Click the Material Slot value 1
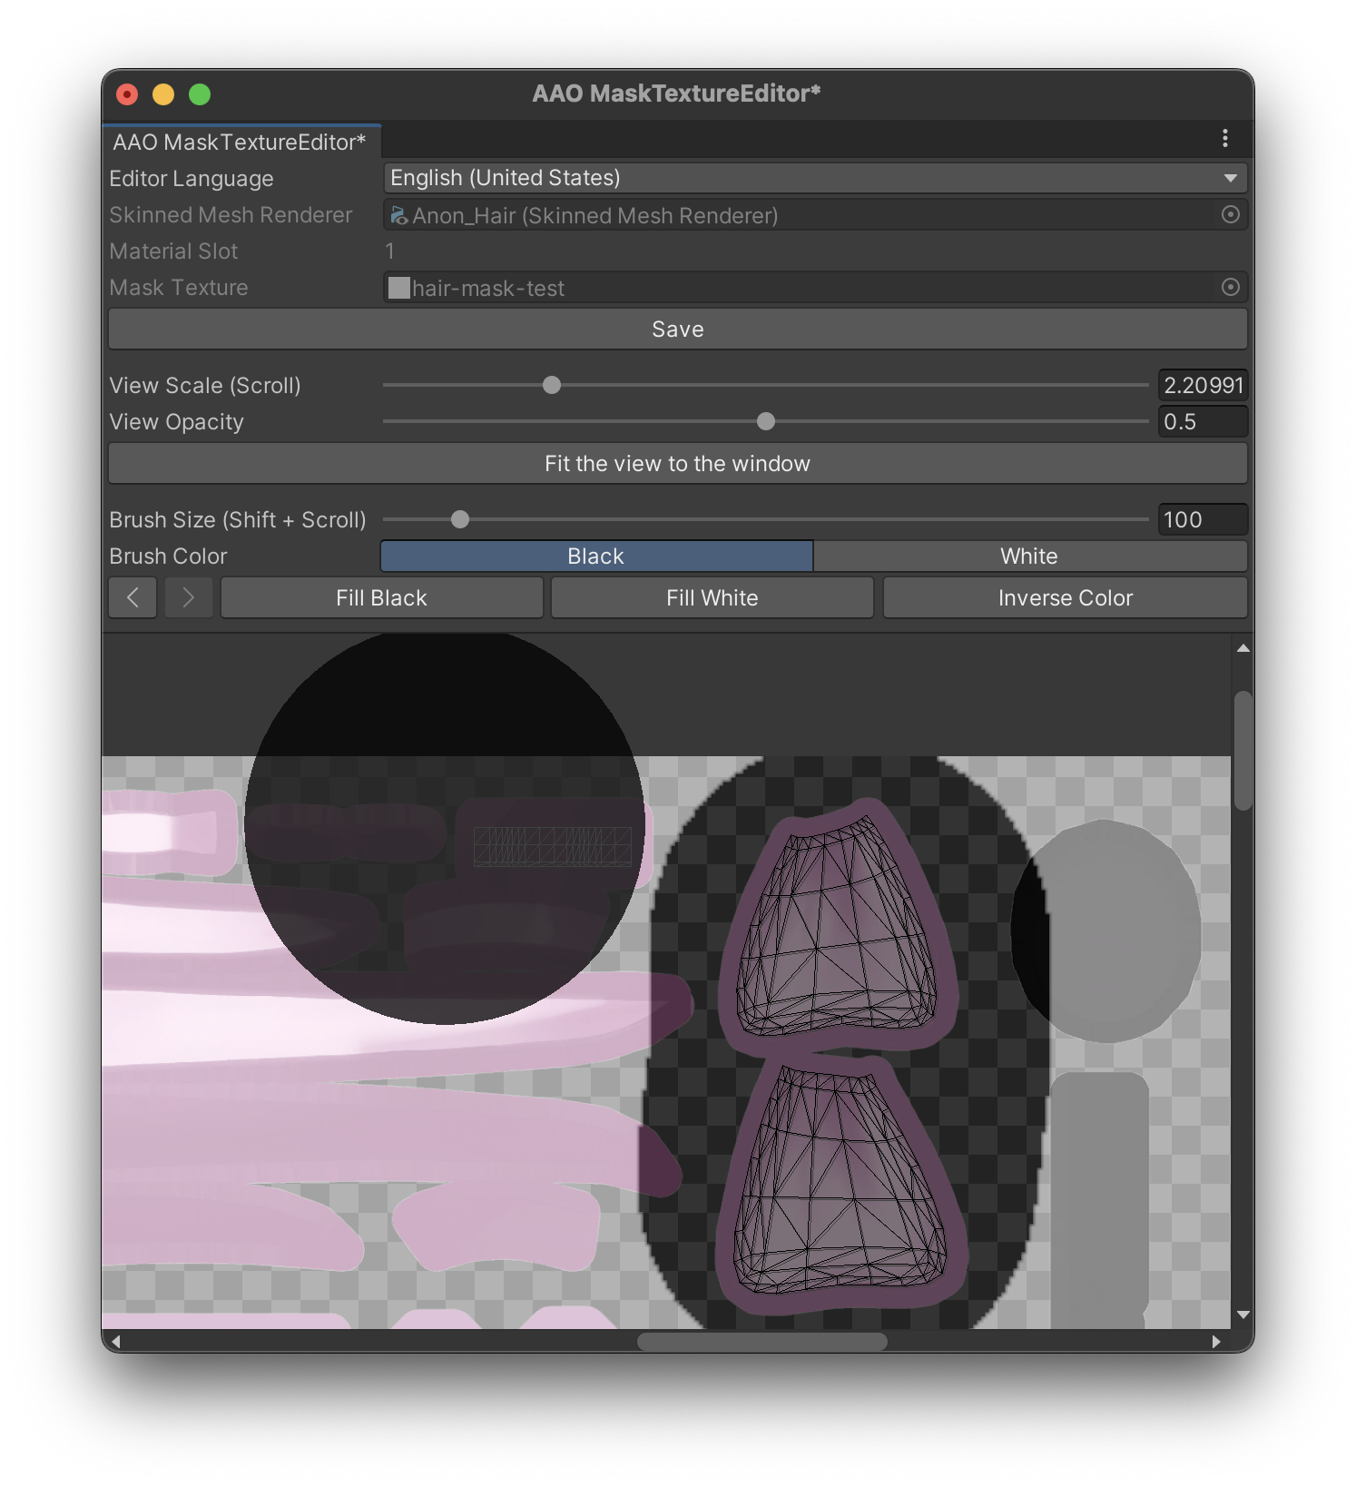The height and width of the screenshot is (1487, 1356). point(389,251)
